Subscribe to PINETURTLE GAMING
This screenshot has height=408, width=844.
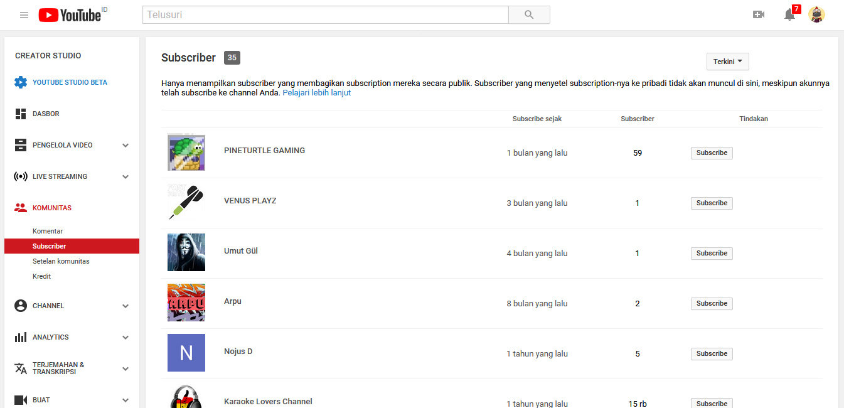[x=712, y=153]
